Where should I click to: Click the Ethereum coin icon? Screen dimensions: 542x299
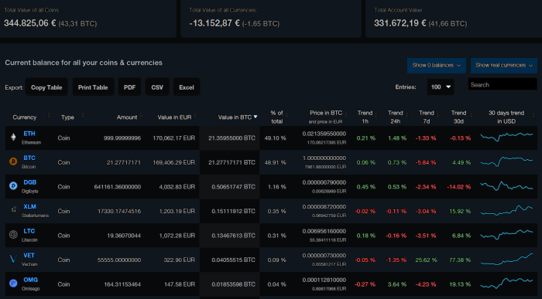13,138
